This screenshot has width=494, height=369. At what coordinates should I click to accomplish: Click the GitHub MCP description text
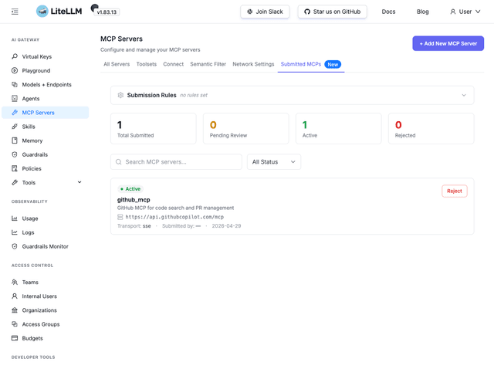point(175,208)
